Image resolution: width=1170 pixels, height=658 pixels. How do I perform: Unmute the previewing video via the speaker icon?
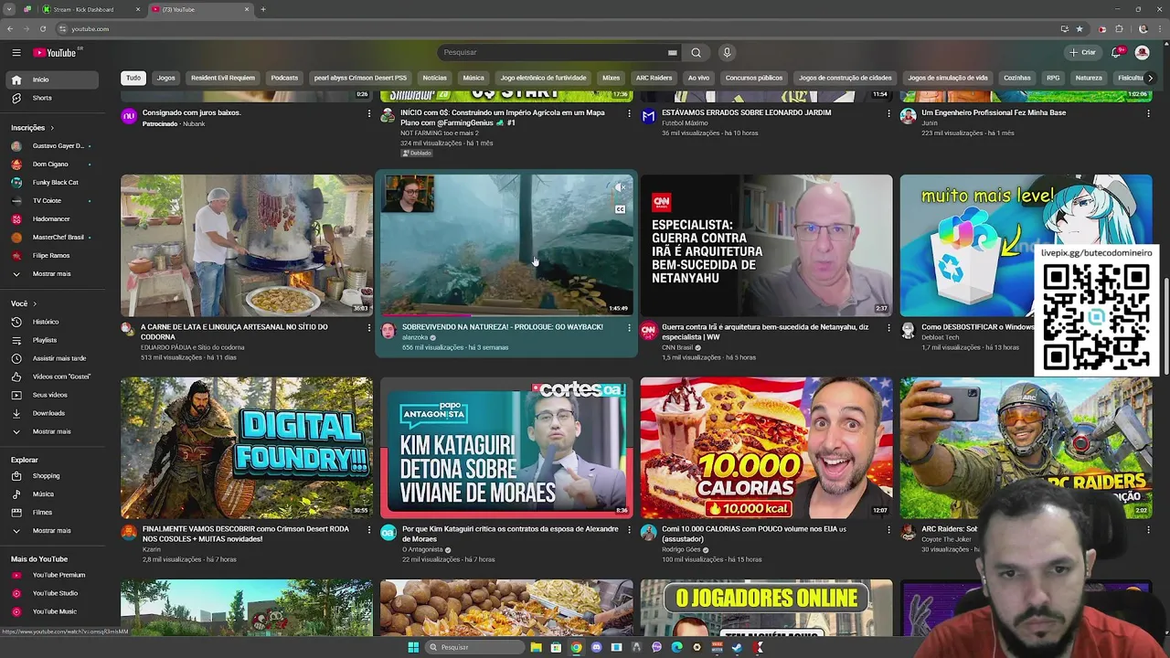pos(620,187)
